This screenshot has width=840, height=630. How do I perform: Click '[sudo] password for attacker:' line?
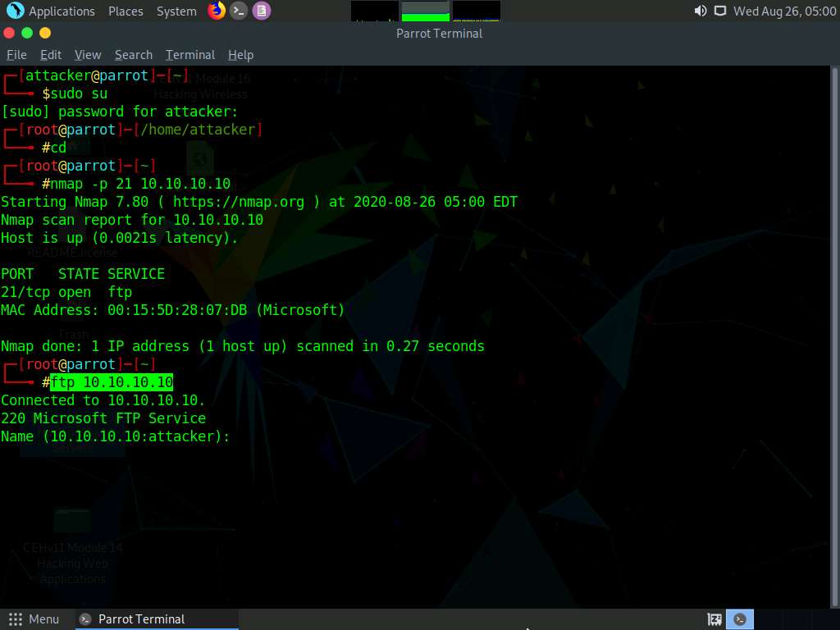click(x=119, y=112)
